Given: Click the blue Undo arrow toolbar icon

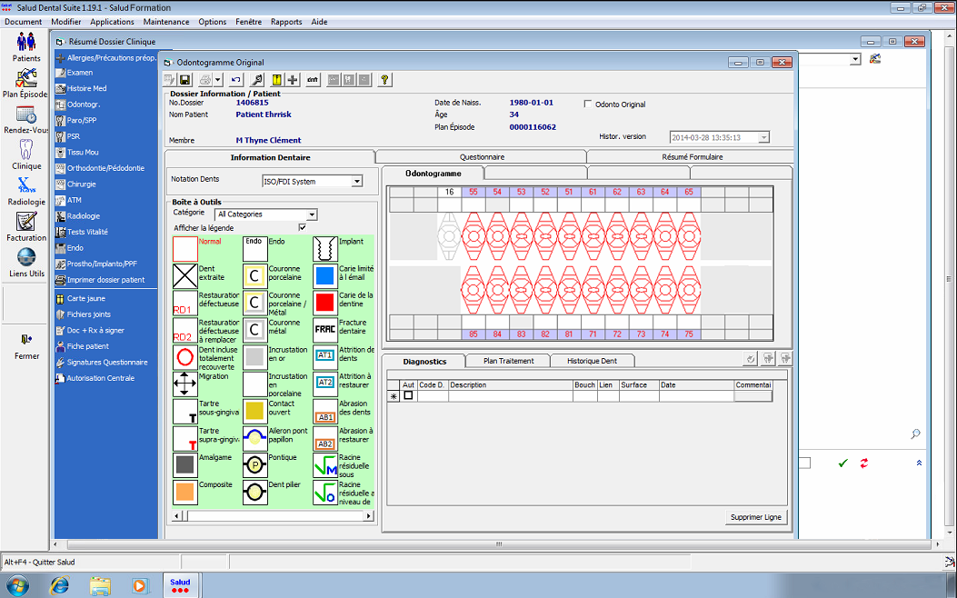Looking at the screenshot, I should pos(236,80).
